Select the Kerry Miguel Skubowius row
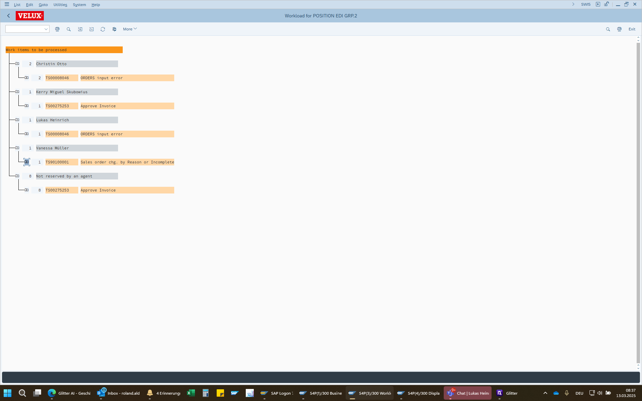 pos(77,92)
